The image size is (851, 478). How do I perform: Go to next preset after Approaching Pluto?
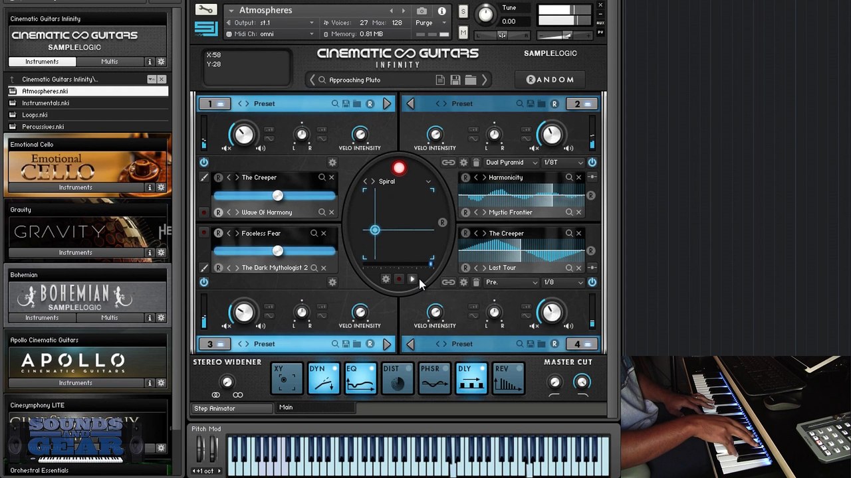tap(484, 80)
